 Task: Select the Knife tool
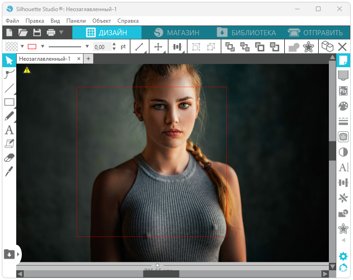9,172
